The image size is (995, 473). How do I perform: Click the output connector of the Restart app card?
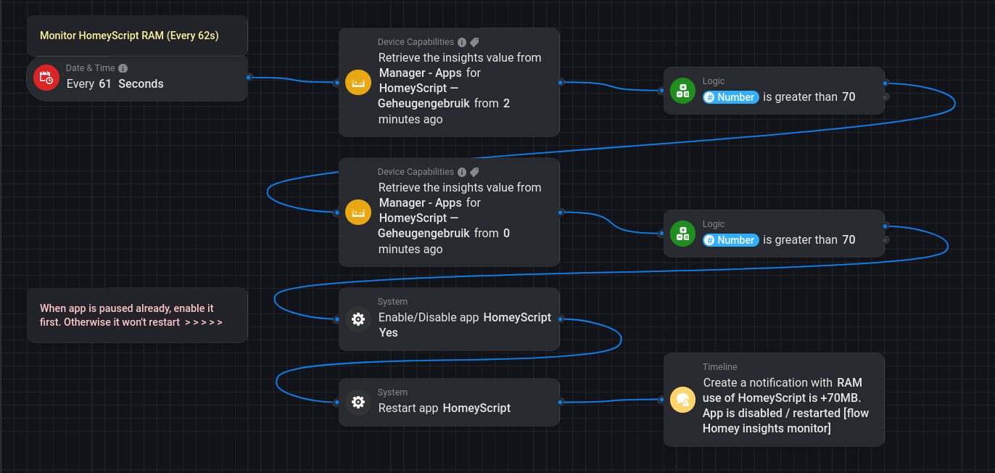tap(561, 402)
